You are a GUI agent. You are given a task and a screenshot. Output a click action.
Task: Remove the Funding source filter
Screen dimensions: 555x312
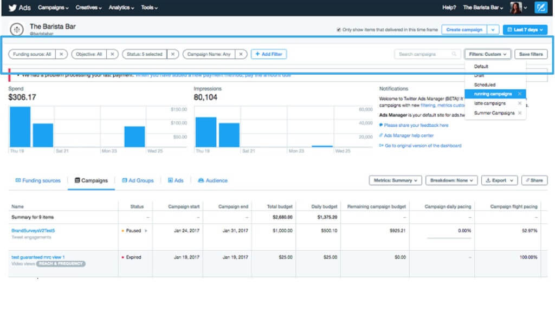point(61,54)
